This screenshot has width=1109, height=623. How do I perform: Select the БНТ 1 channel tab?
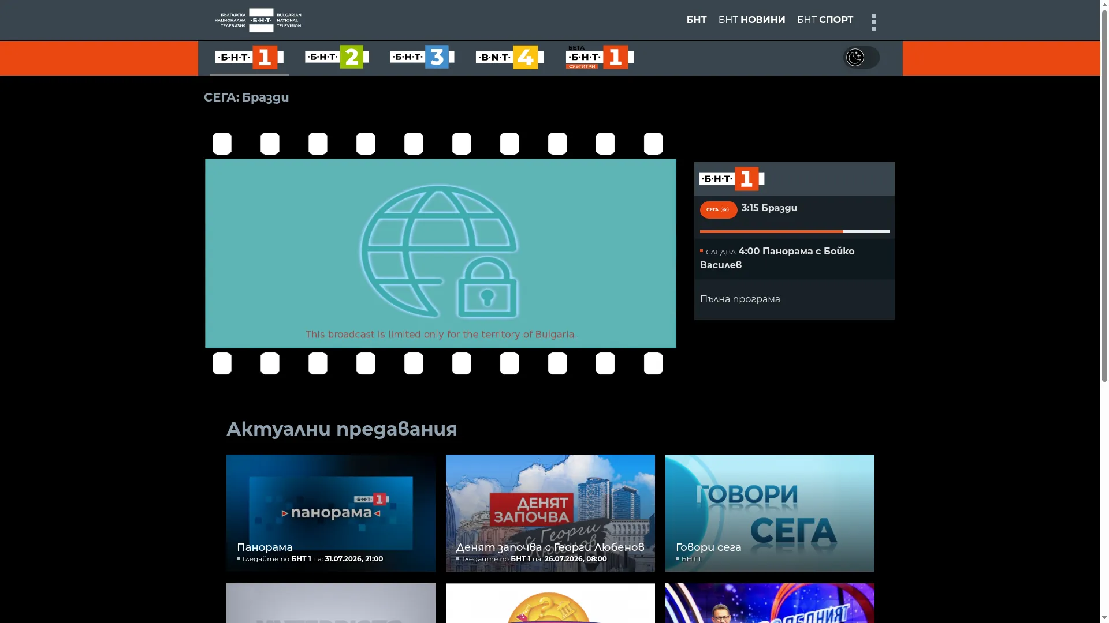[250, 57]
